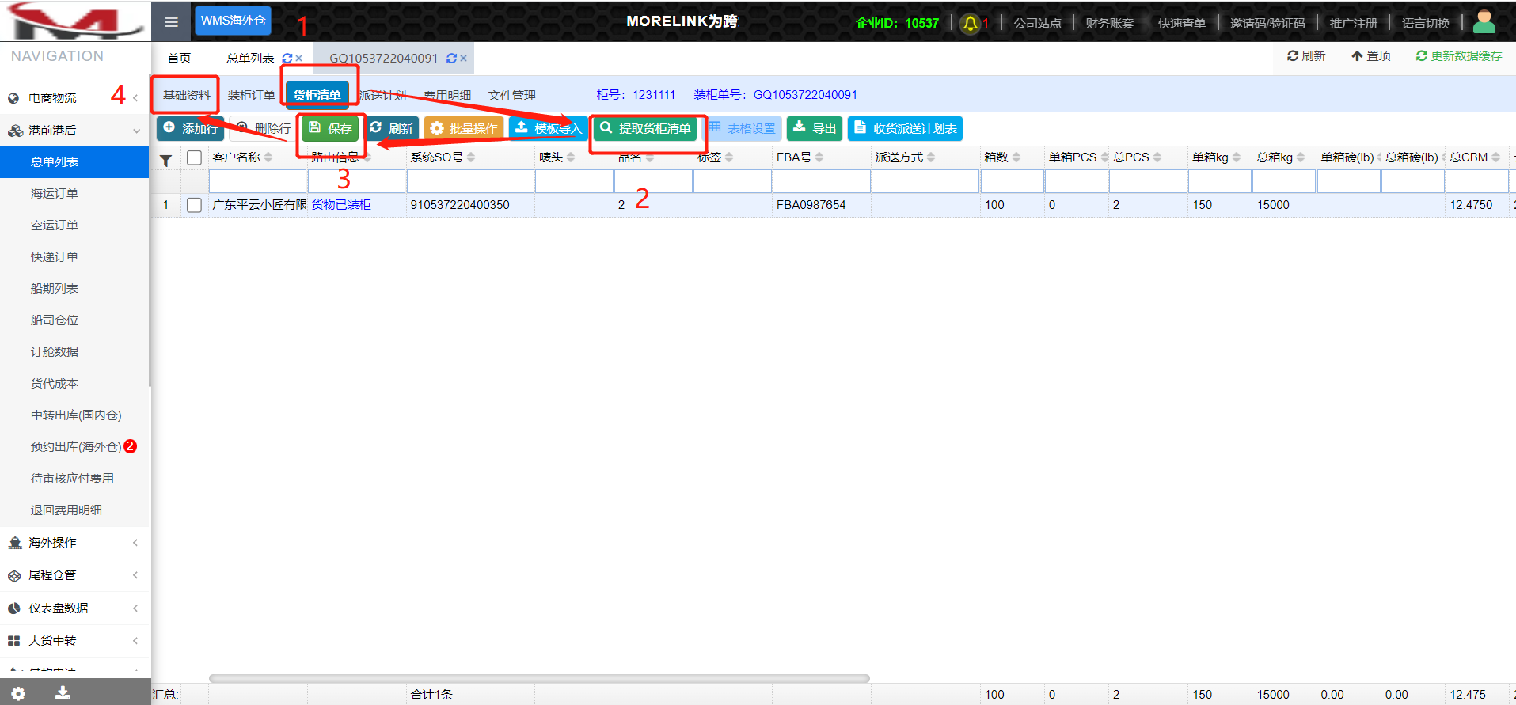Click 置顶 in top right bar

point(1371,56)
